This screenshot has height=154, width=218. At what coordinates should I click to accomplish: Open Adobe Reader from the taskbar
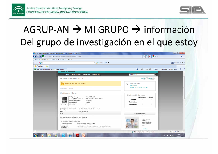77,135
